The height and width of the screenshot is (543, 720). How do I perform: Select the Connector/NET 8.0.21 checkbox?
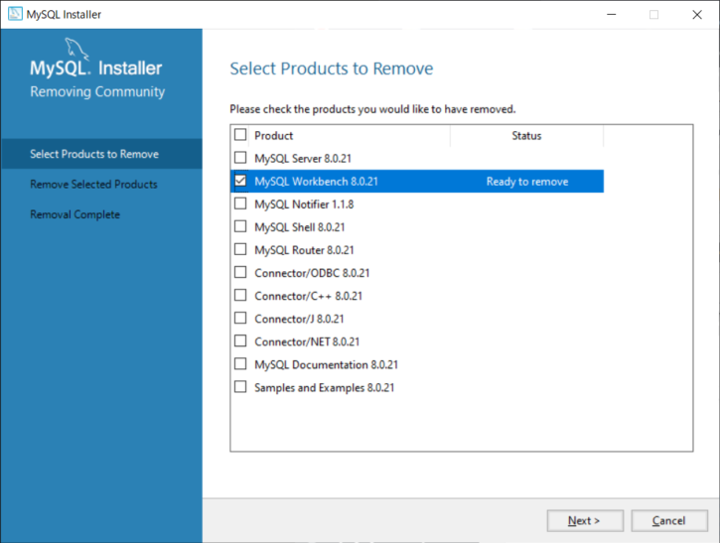point(240,341)
